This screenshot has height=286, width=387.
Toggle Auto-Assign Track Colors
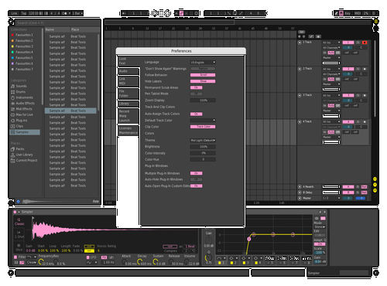[197, 114]
